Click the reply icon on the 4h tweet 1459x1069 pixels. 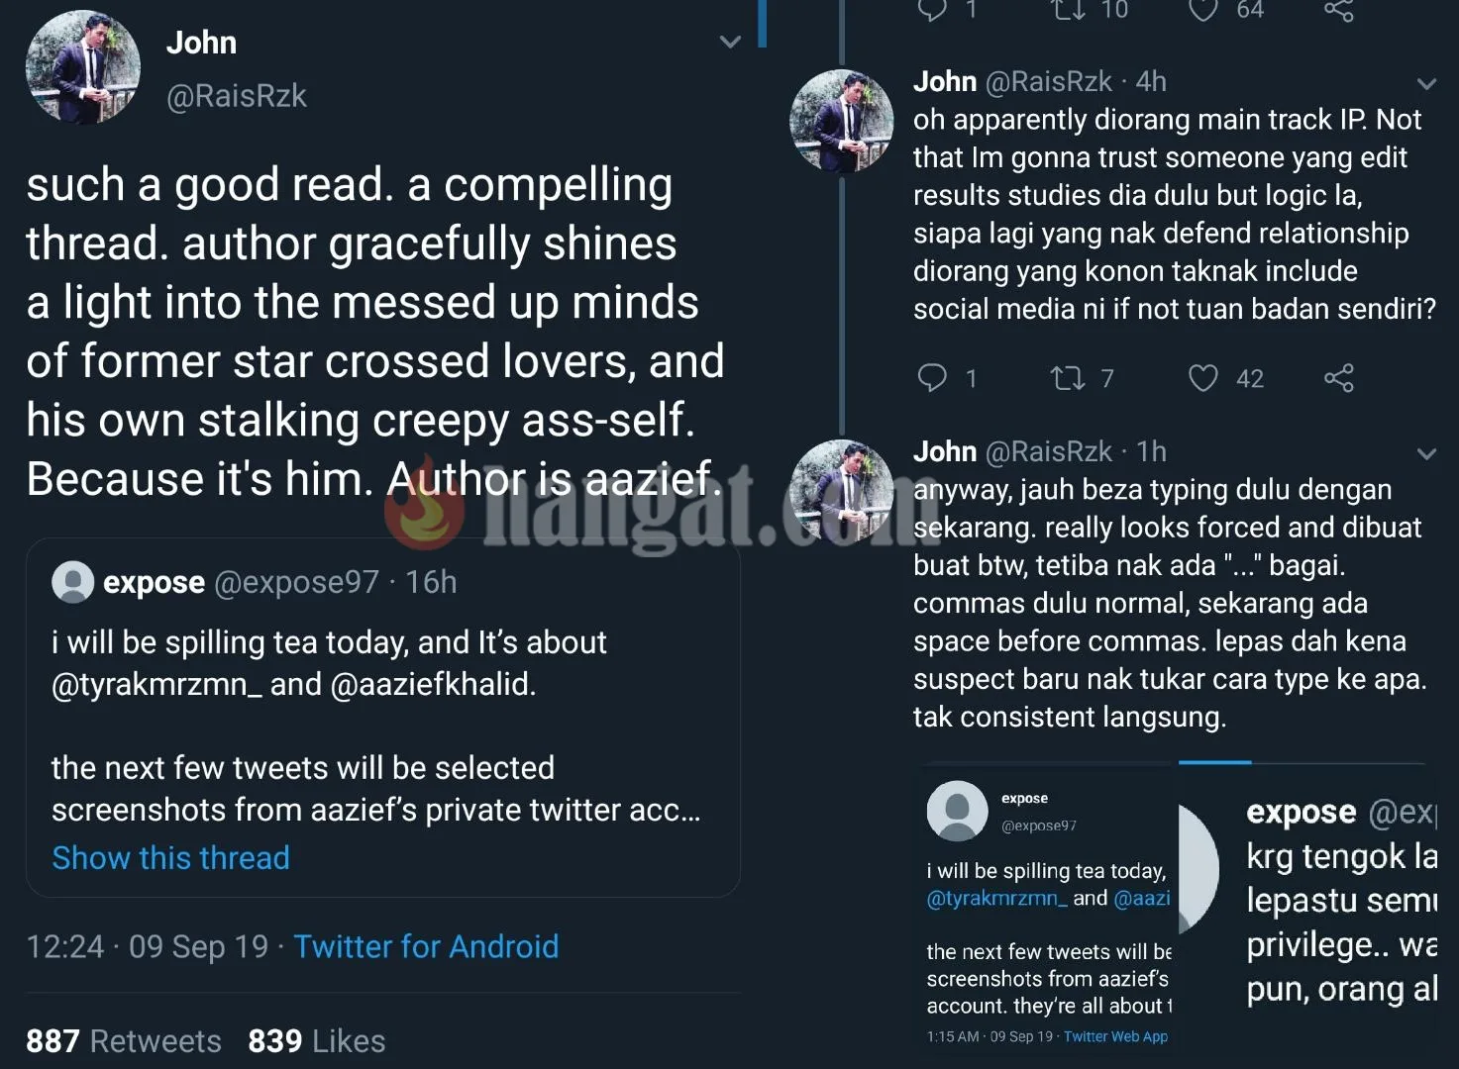coord(932,377)
